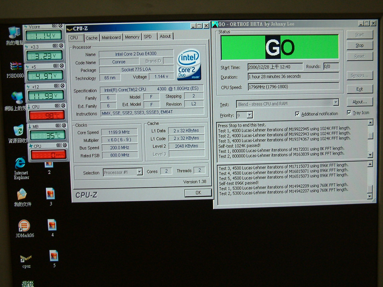
Task: Click the thermometer icon on the MB gadget
Action: (x=30, y=126)
